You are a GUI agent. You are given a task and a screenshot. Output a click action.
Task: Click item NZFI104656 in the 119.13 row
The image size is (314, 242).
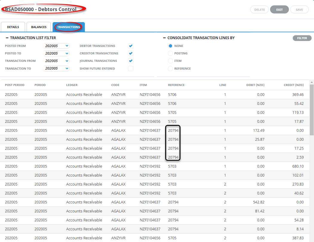(x=150, y=113)
